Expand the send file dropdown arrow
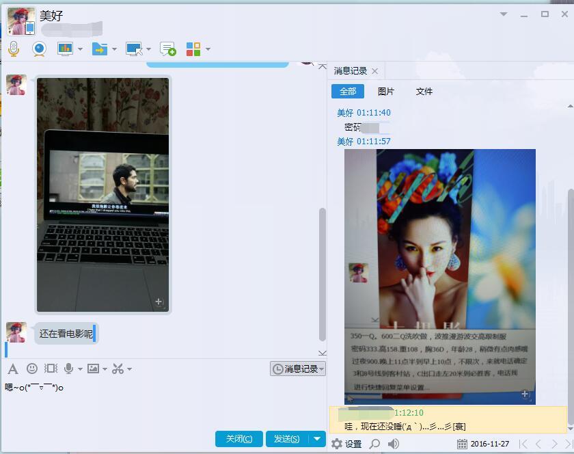Image resolution: width=574 pixels, height=454 pixels. click(x=114, y=49)
